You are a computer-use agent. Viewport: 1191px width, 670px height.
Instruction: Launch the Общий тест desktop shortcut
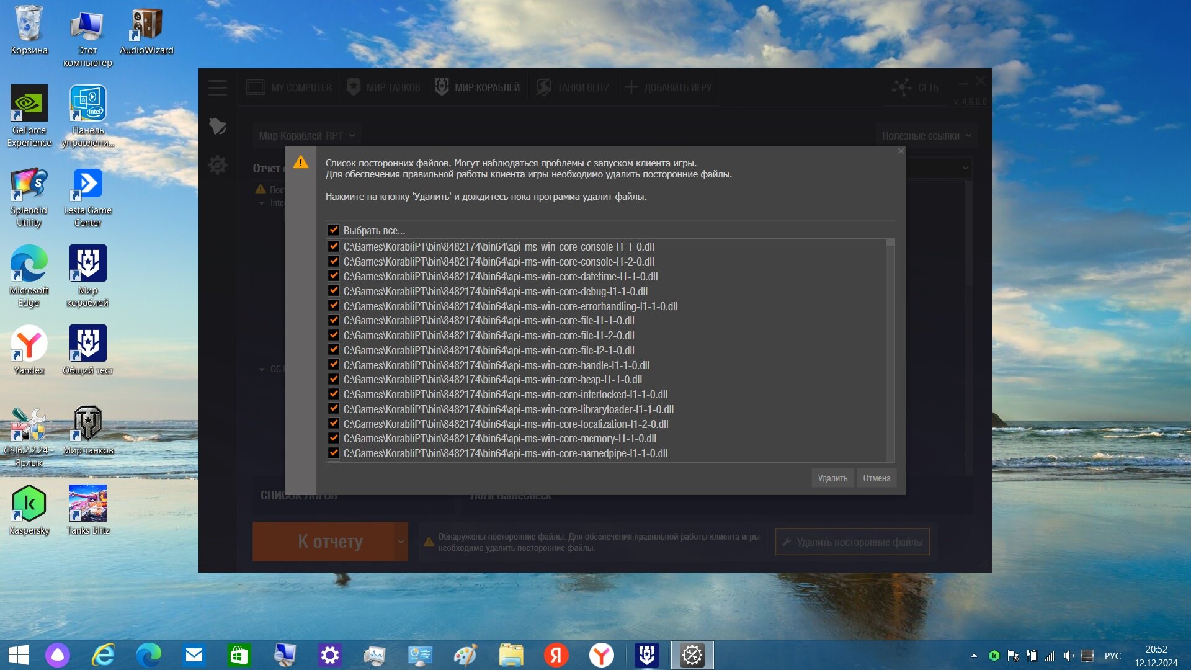87,351
